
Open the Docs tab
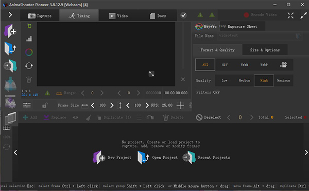tap(158, 16)
